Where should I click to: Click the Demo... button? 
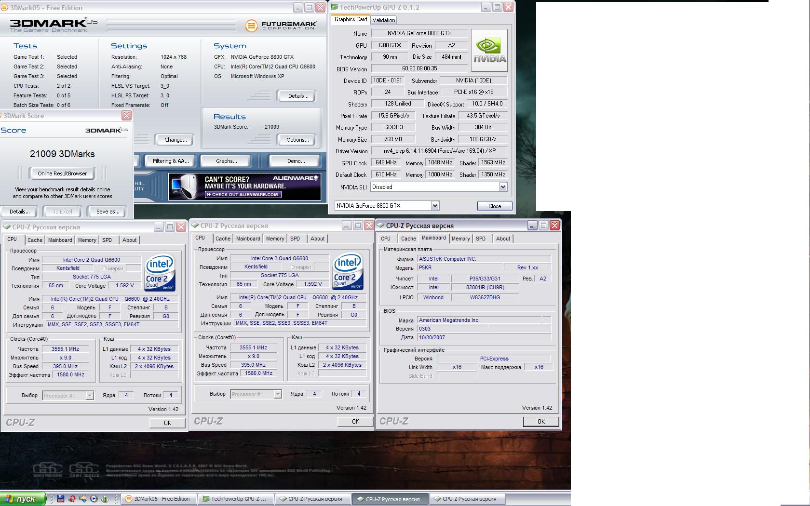296,161
